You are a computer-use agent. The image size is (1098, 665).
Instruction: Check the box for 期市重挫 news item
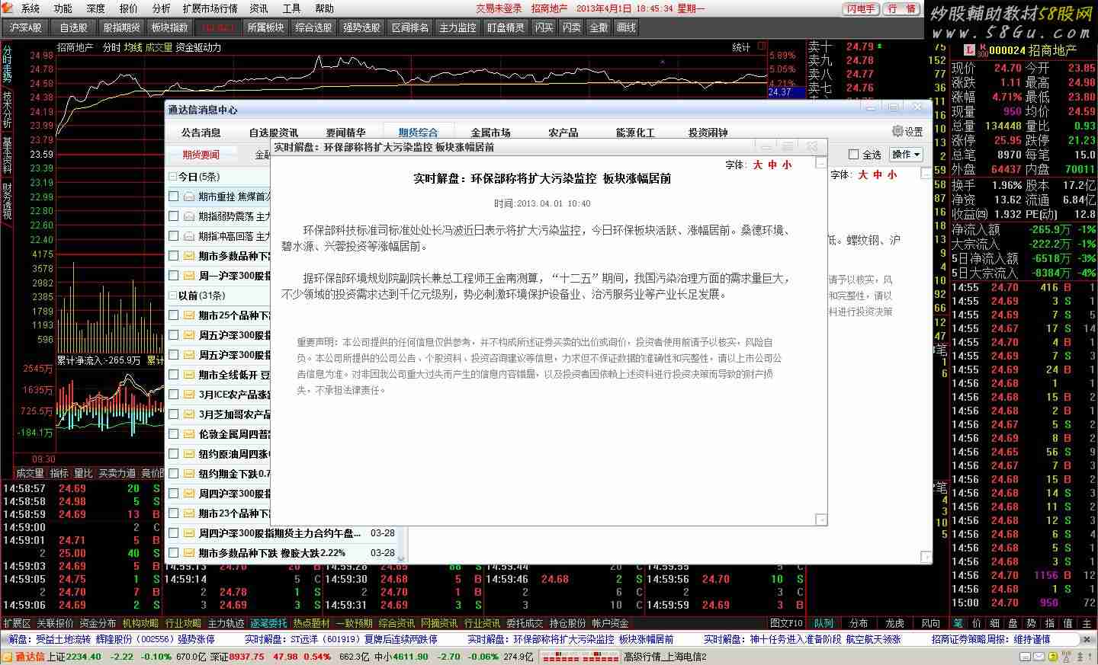click(174, 197)
